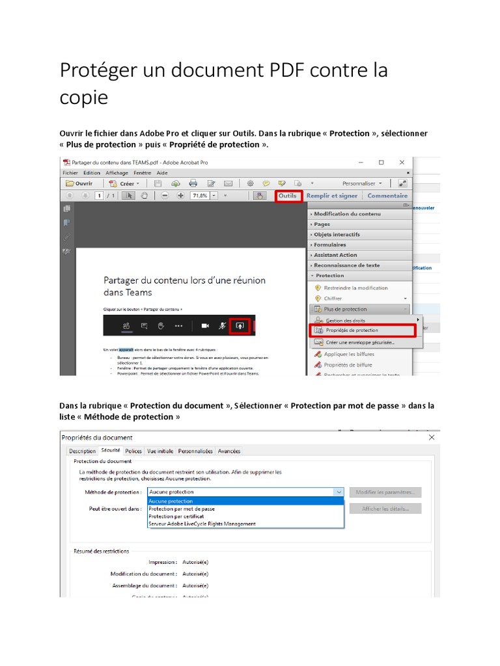Collapse the Protection section
500x666 pixels.
(359, 275)
